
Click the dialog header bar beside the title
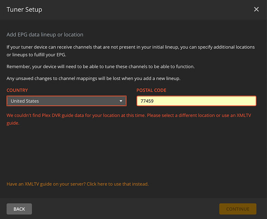[147, 9]
